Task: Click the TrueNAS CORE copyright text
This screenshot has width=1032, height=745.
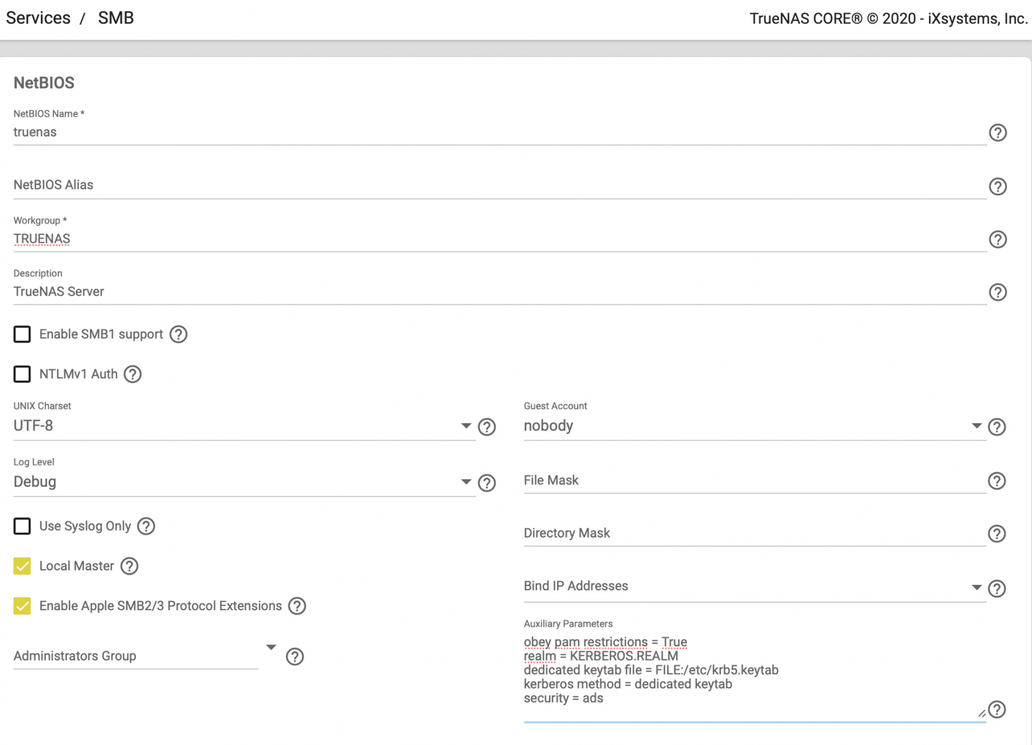Action: (x=889, y=19)
